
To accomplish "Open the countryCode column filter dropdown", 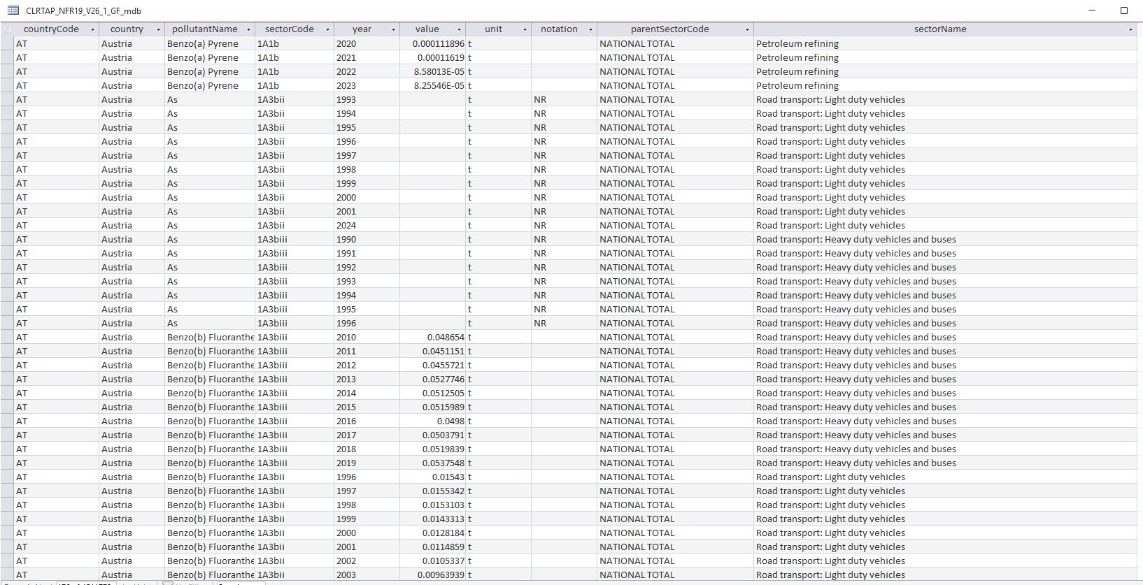I will tap(92, 29).
